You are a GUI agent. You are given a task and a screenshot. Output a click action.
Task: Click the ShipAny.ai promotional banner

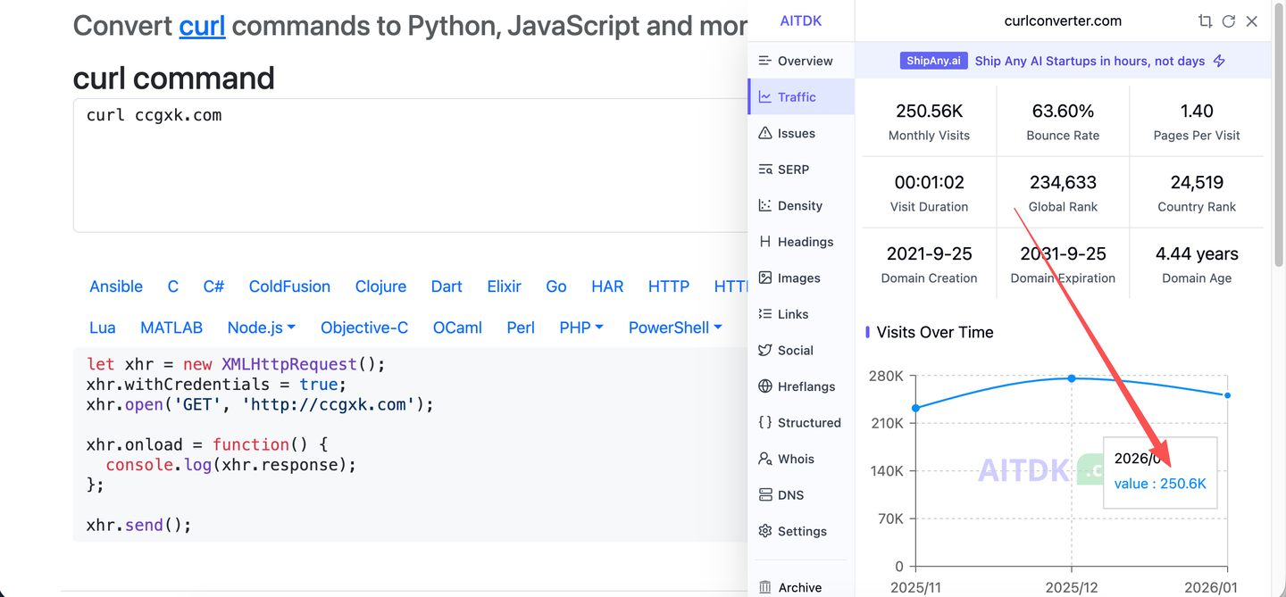pyautogui.click(x=1062, y=61)
